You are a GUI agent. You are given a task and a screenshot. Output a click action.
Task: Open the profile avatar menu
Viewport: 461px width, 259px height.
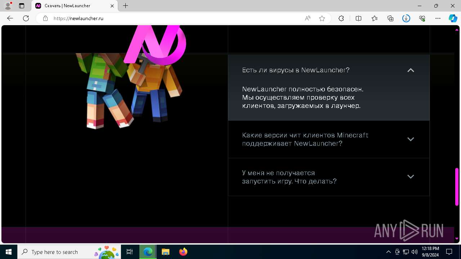click(x=8, y=6)
